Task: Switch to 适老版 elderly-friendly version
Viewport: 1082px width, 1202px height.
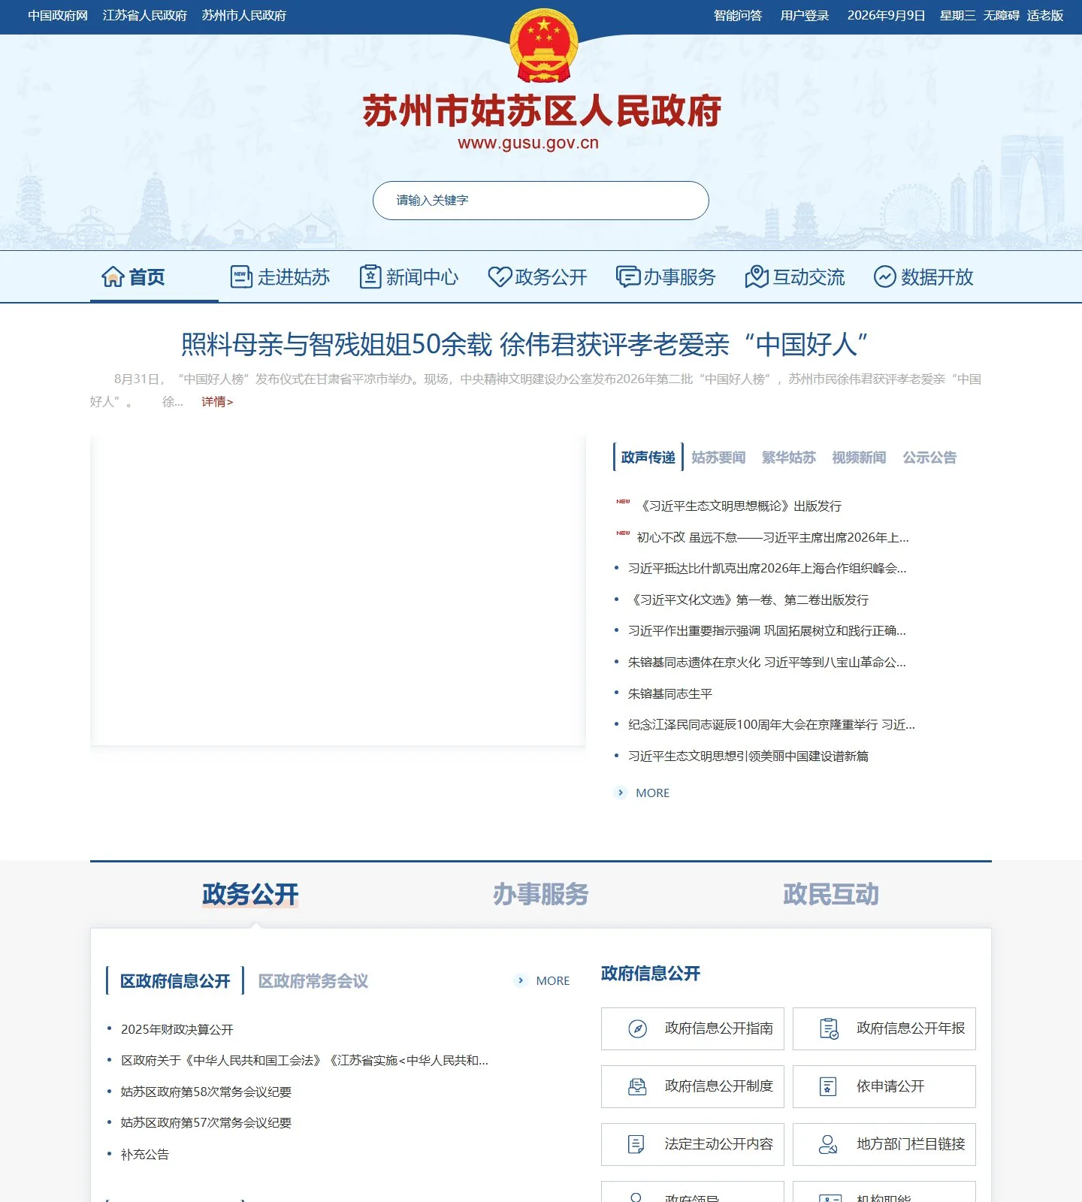Action: 1045,16
